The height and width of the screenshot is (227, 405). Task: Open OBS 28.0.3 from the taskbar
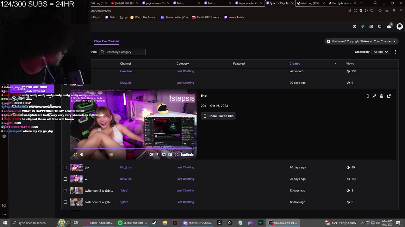pyautogui.click(x=283, y=223)
